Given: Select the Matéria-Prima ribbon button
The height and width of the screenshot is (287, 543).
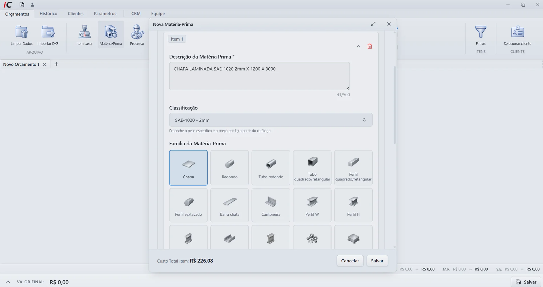Looking at the screenshot, I should coord(111,35).
